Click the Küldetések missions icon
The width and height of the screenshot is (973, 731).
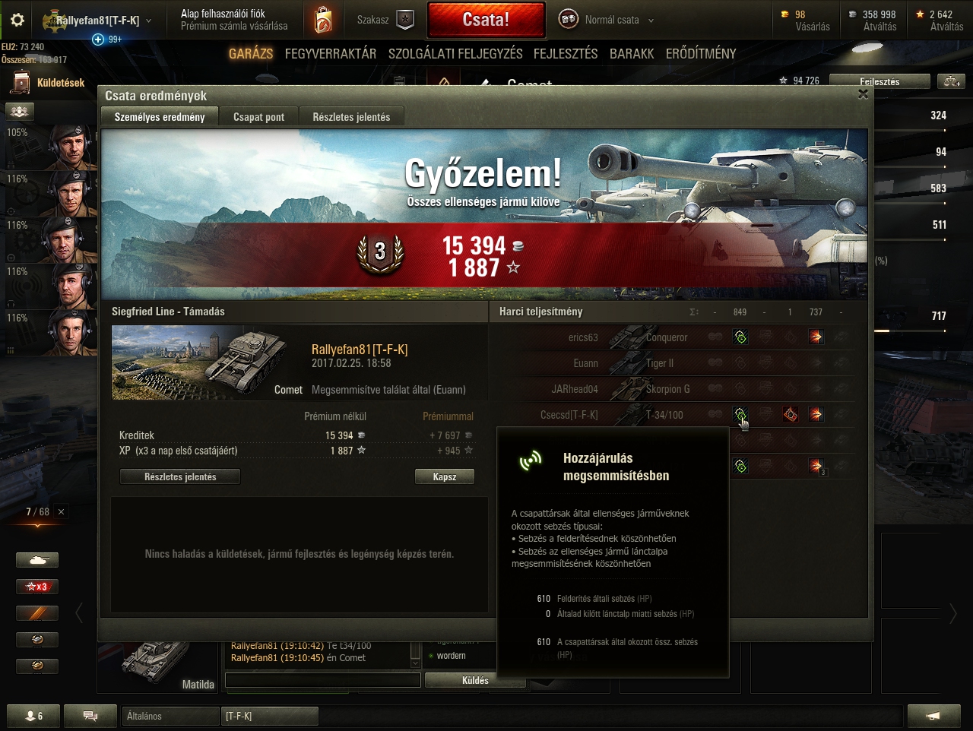click(x=20, y=83)
